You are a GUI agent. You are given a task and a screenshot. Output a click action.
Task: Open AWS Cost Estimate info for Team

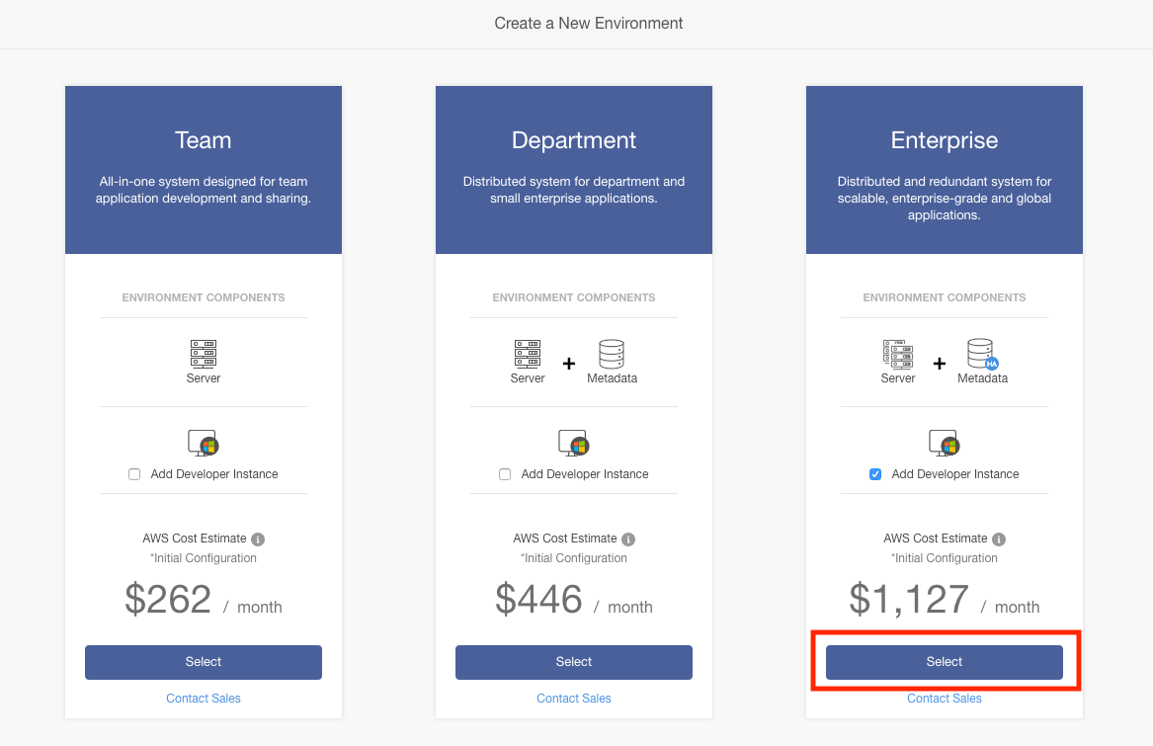tap(258, 539)
